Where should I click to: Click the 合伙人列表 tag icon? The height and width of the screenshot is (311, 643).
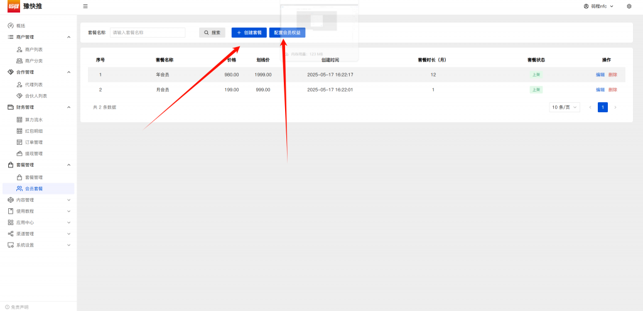click(x=19, y=96)
